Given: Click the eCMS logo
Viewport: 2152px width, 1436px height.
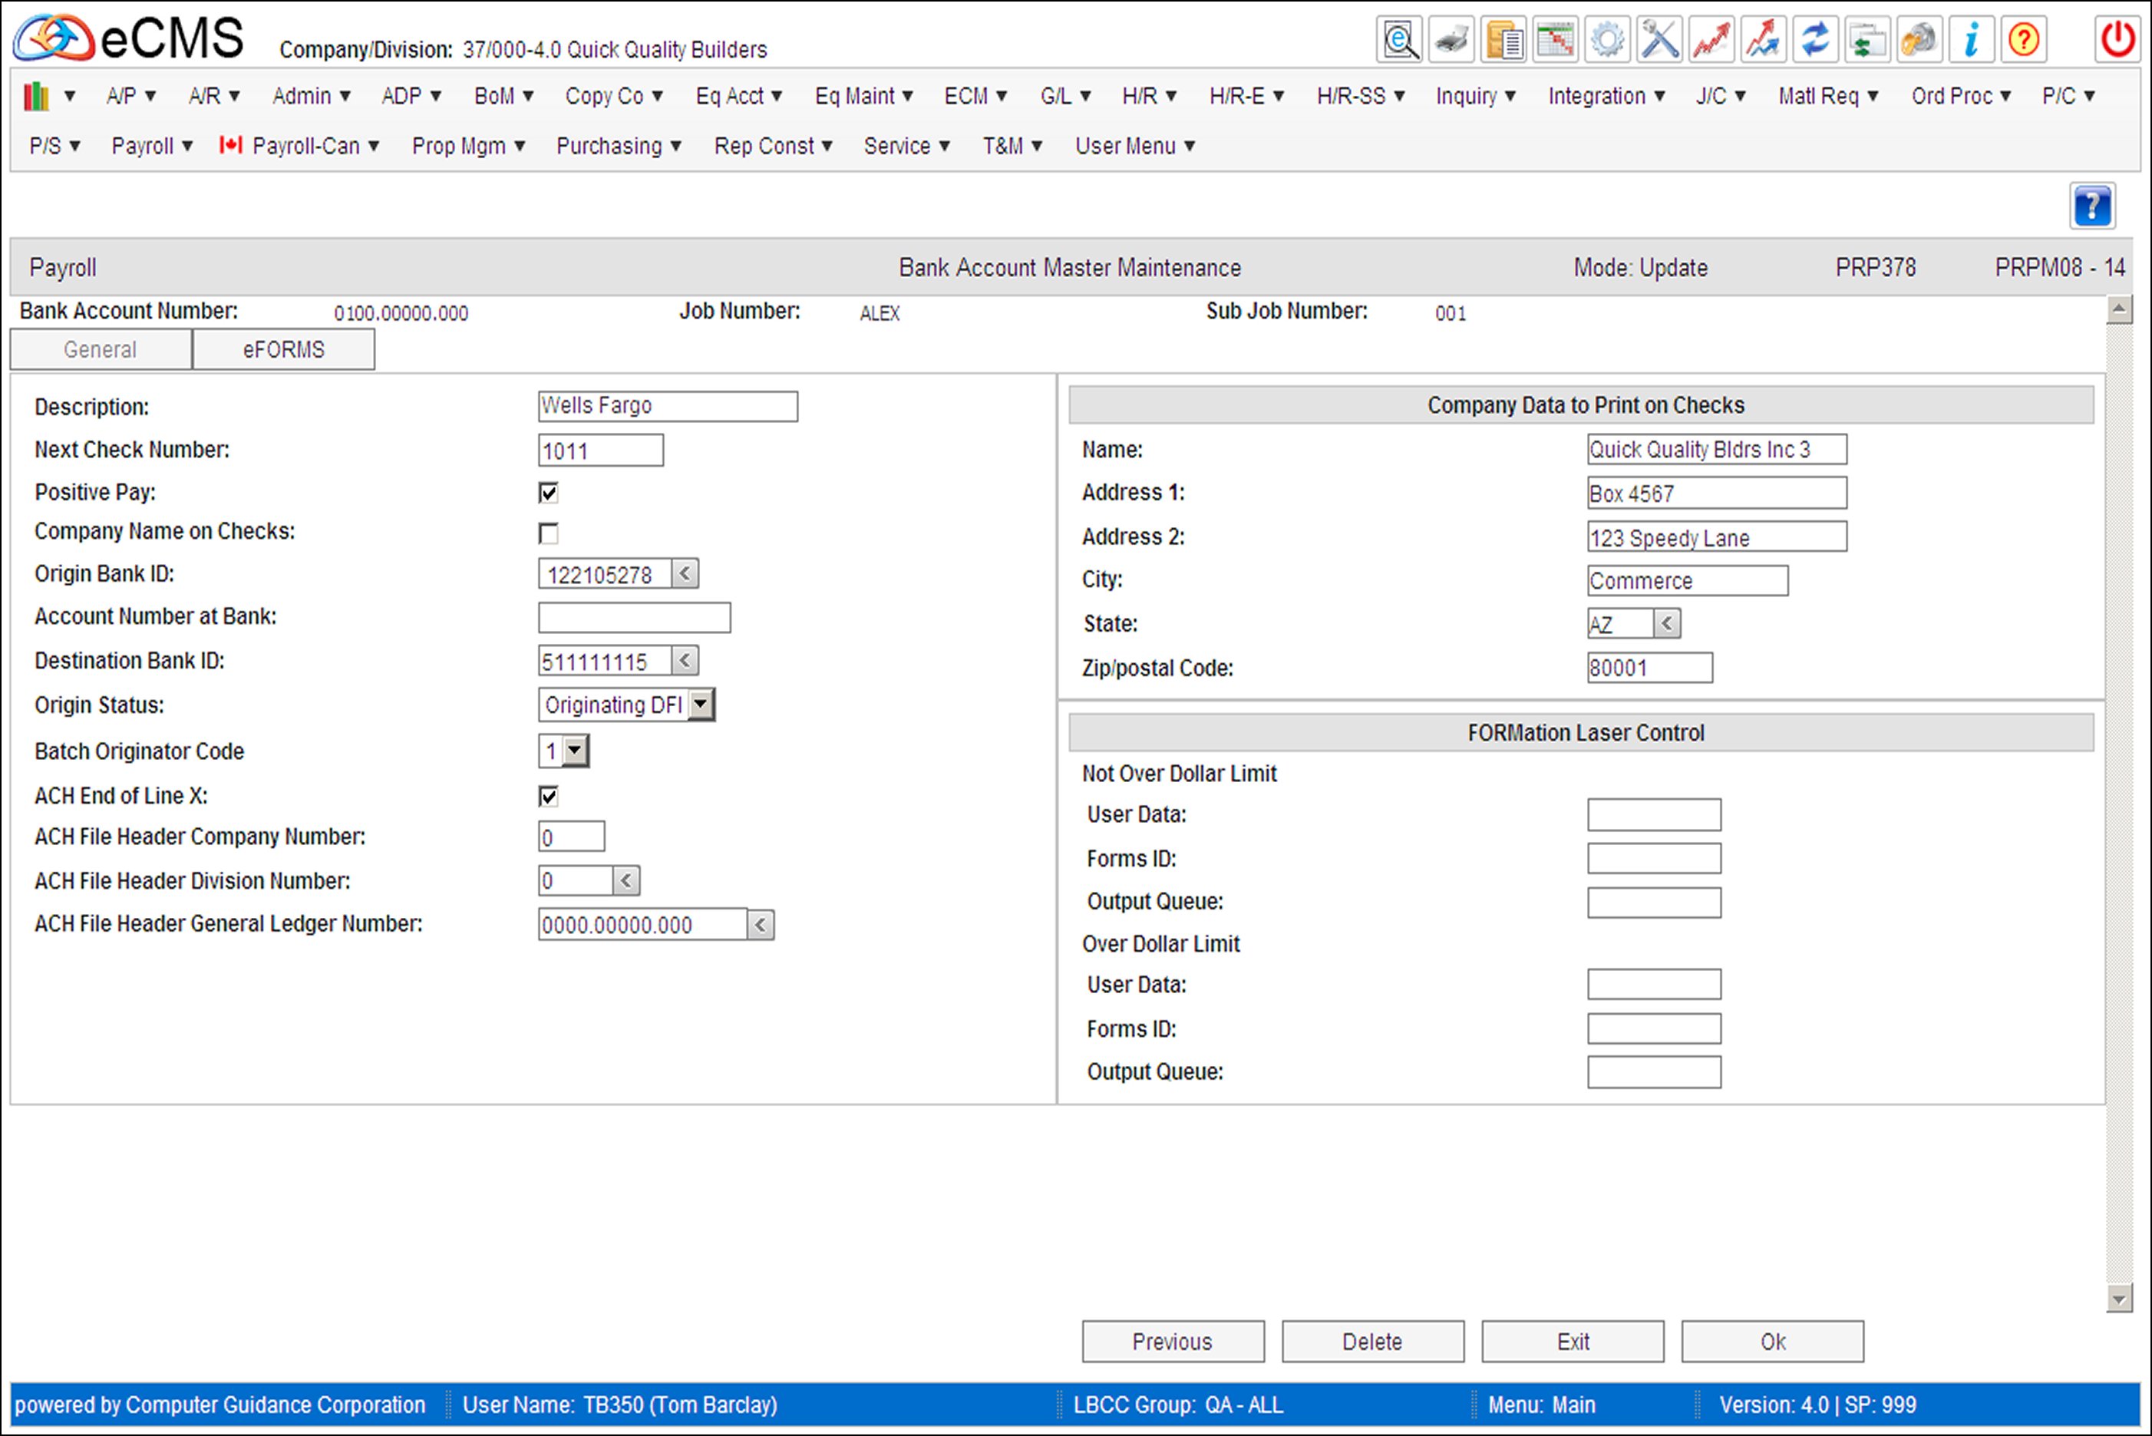Looking at the screenshot, I should 128,38.
